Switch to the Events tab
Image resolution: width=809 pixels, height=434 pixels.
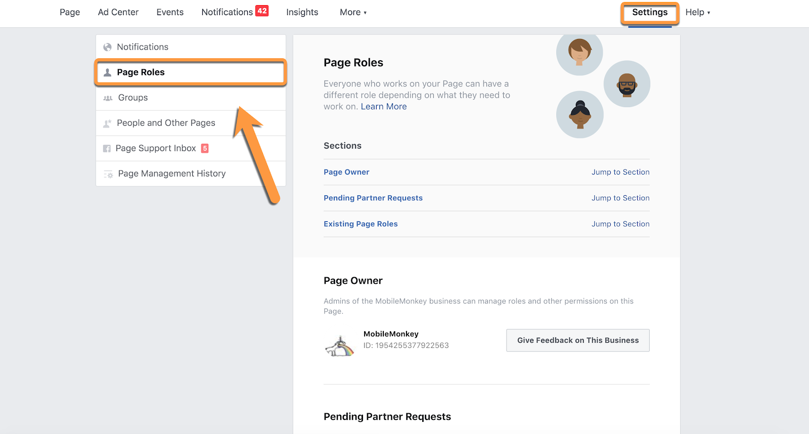[170, 12]
